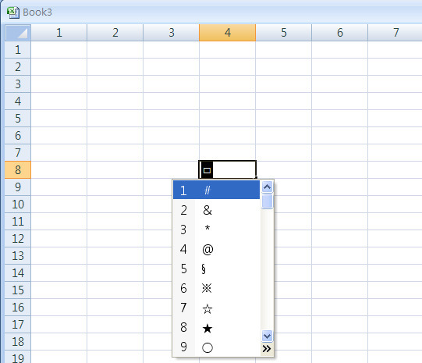Select row header 13
The height and width of the screenshot is (363, 422).
18,256
